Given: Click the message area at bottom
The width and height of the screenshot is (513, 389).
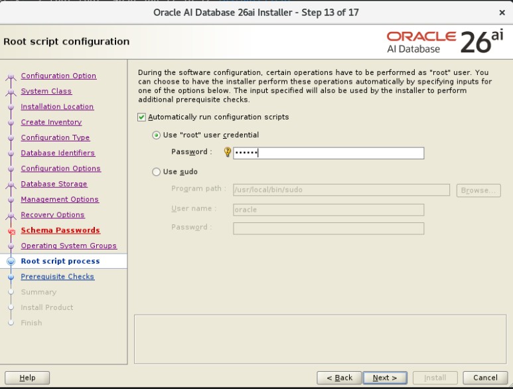Looking at the screenshot, I should coord(321,339).
